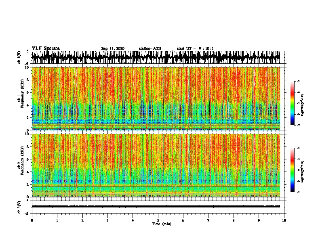Click the 'Sep. 11, 2020' date label
This screenshot has height=247, width=320.
coord(113,48)
